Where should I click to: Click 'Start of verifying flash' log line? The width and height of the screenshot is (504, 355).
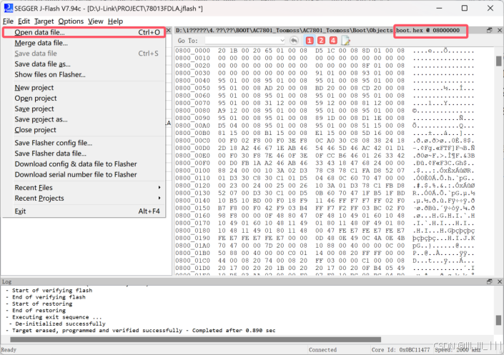pos(49,290)
